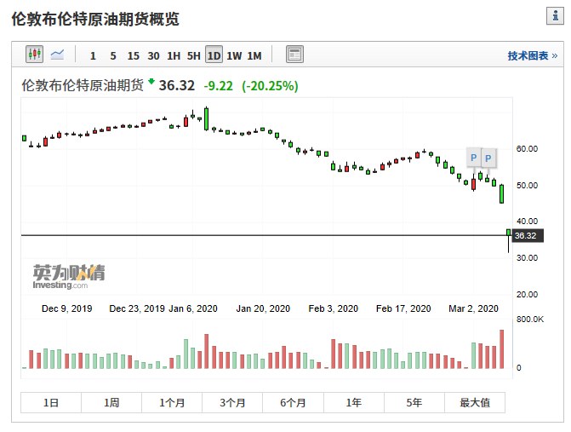Switch to the 5H interval

[x=194, y=55]
